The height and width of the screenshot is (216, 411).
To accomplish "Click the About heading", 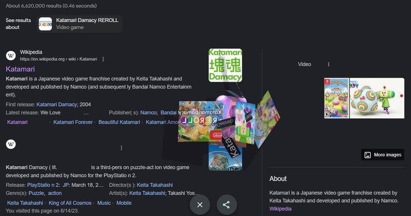I will pyautogui.click(x=278, y=179).
